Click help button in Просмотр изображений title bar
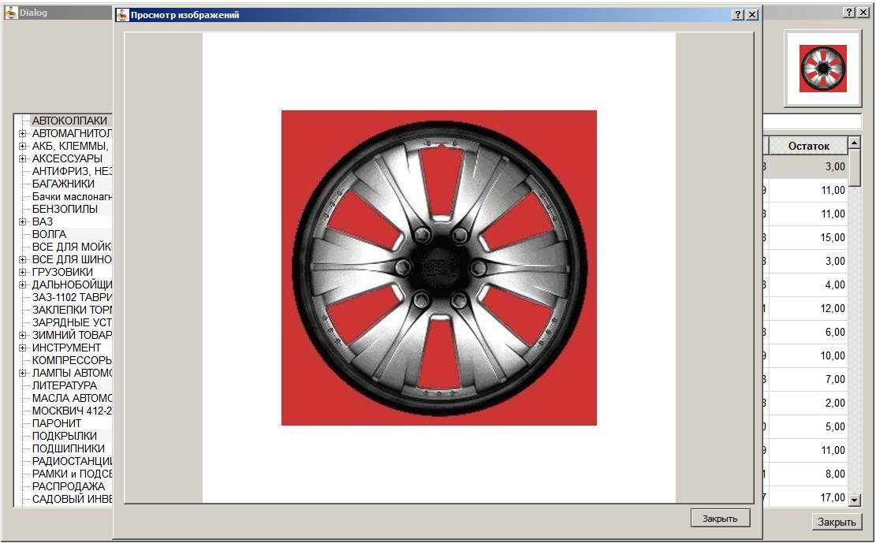Image resolution: width=876 pixels, height=543 pixels. coord(738,14)
